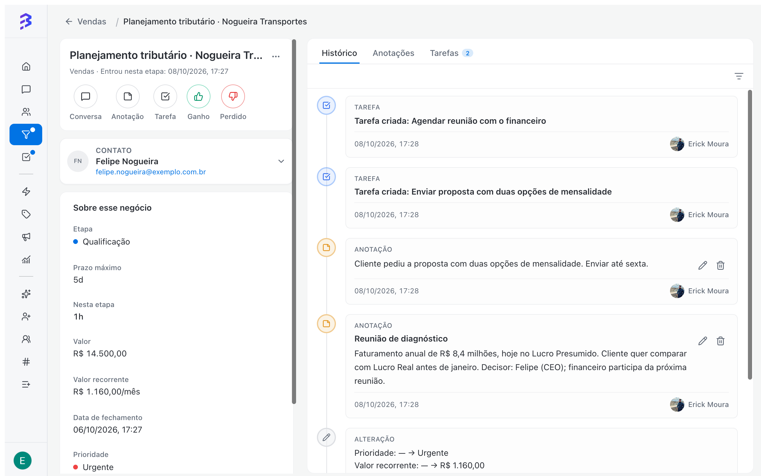Open felipe.nogueira@exemplo.com.br email link

(151, 172)
